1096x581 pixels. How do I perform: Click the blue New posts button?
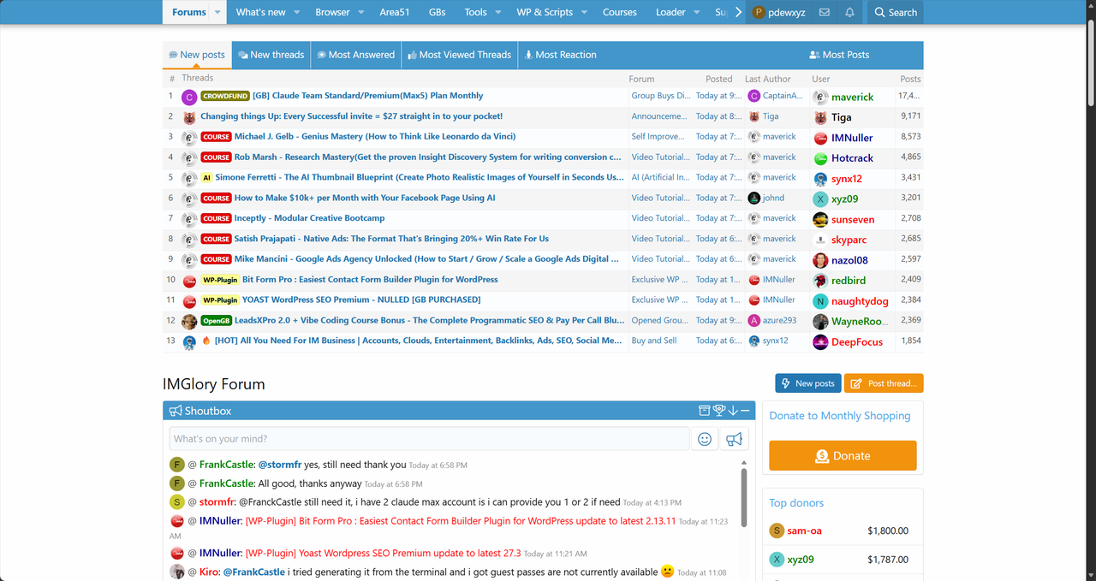pos(807,383)
